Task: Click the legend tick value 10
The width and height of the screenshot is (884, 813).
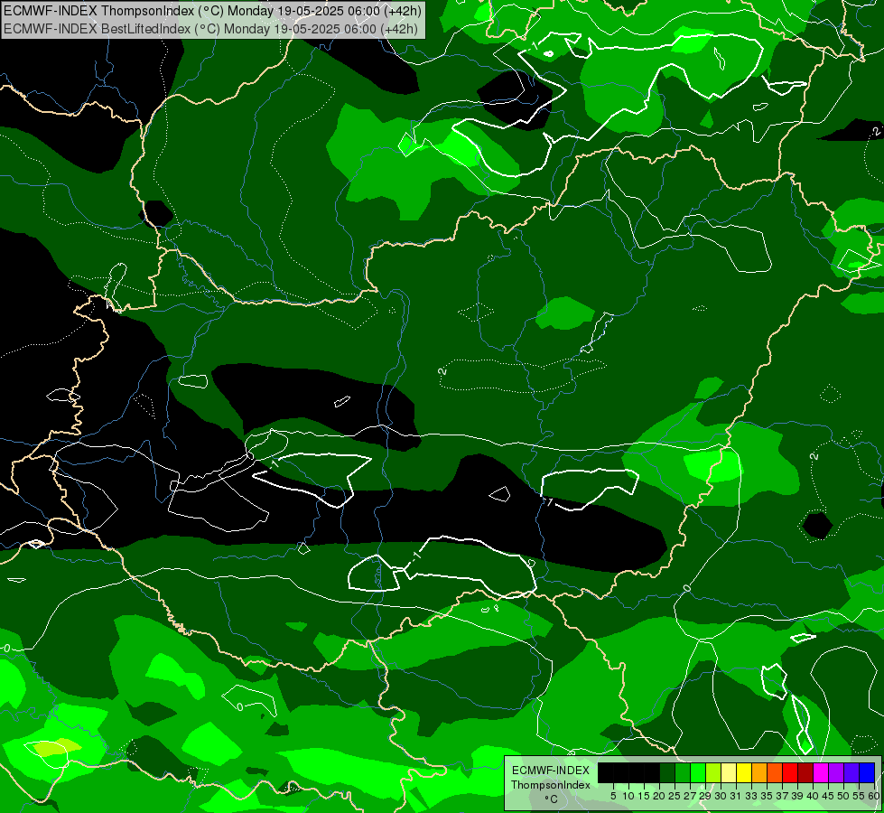Action: pyautogui.click(x=628, y=796)
